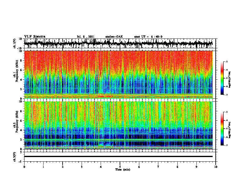Viewport: 243px width, 187px height.
Task: Click the time axis tick label "1"
Action: click(43, 167)
